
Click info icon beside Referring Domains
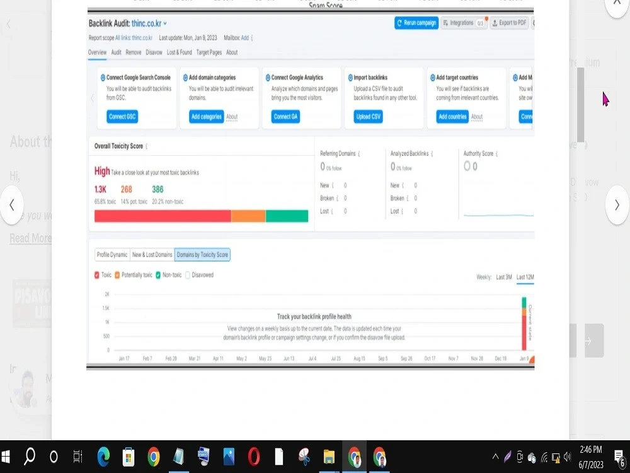(359, 154)
